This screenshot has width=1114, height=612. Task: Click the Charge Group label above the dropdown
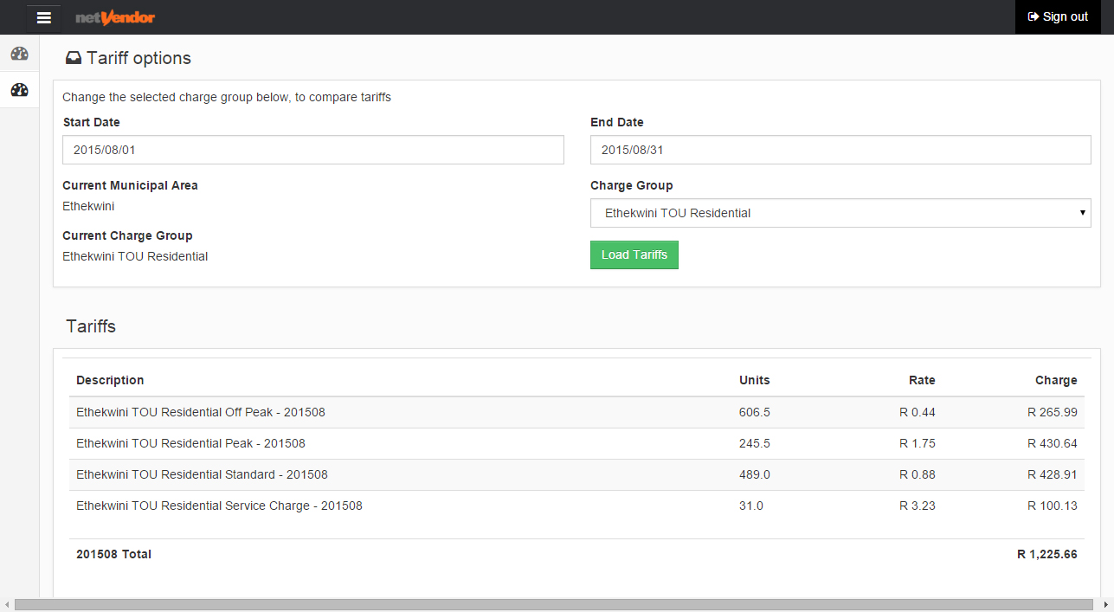[x=632, y=185]
